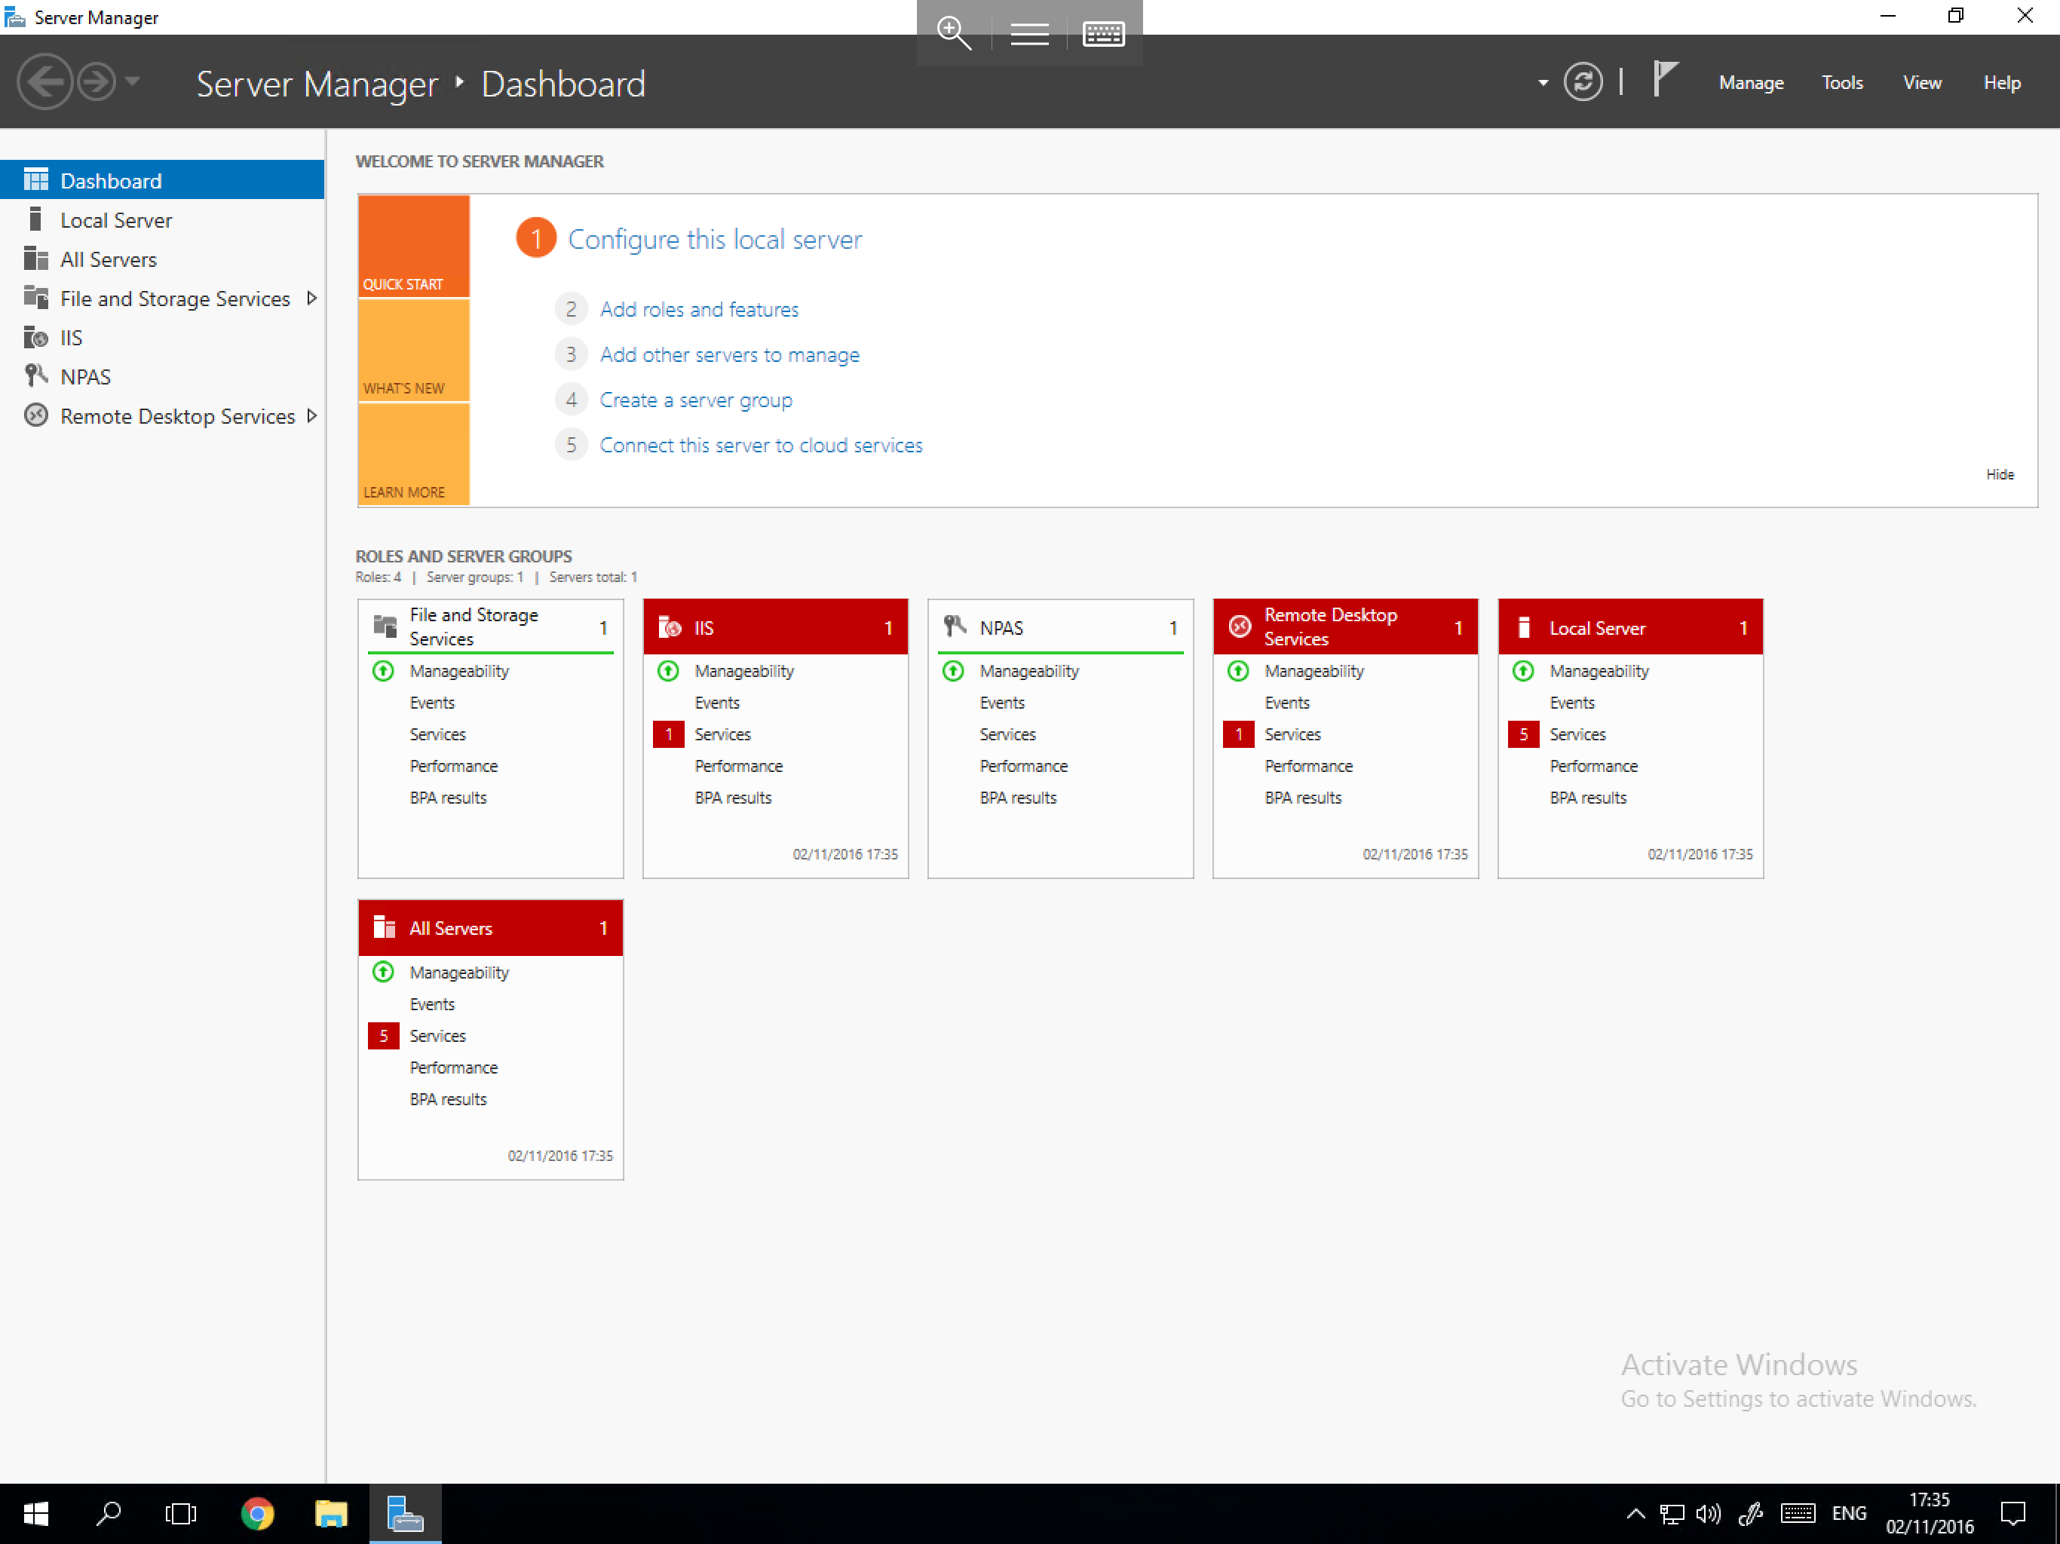
Task: Click Services alert badge in Remote Desktop tile
Action: point(1237,734)
